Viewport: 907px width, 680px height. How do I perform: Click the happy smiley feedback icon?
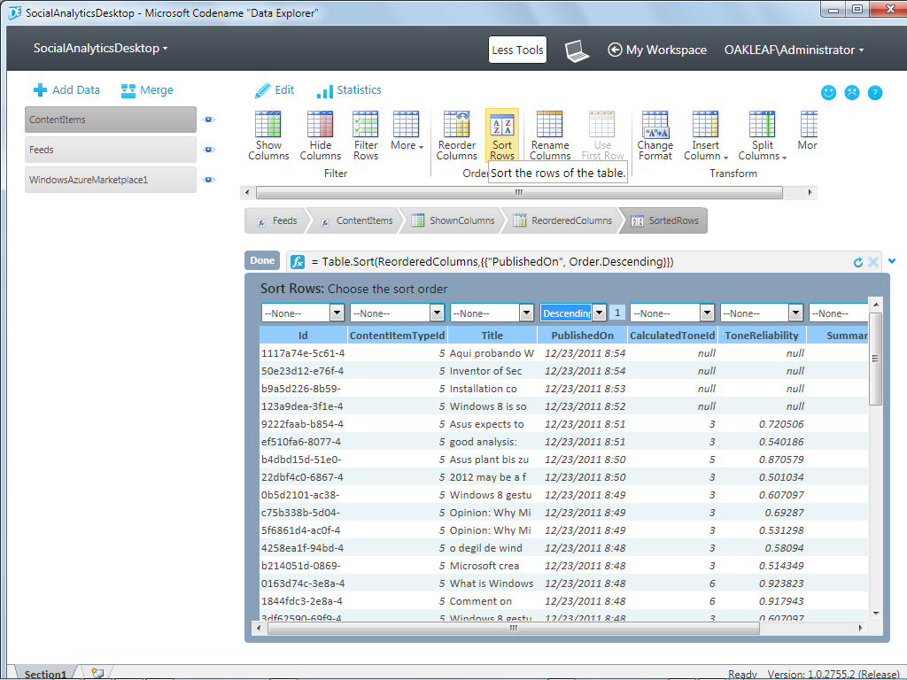coord(828,92)
